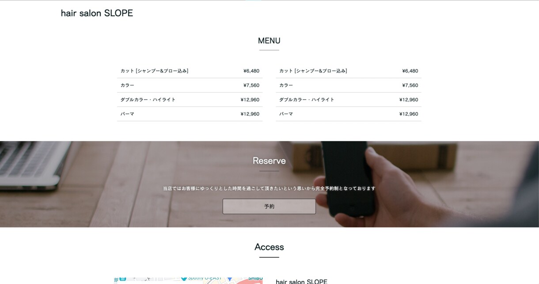The height and width of the screenshot is (284, 539).
Task: Click the left column ダブルカラー・ハイライト item
Action: point(190,100)
